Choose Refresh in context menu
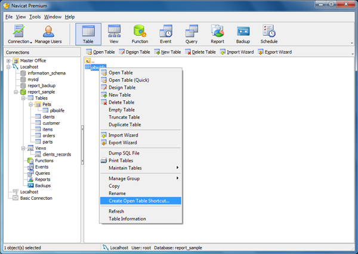The image size is (358, 254). tap(141, 211)
